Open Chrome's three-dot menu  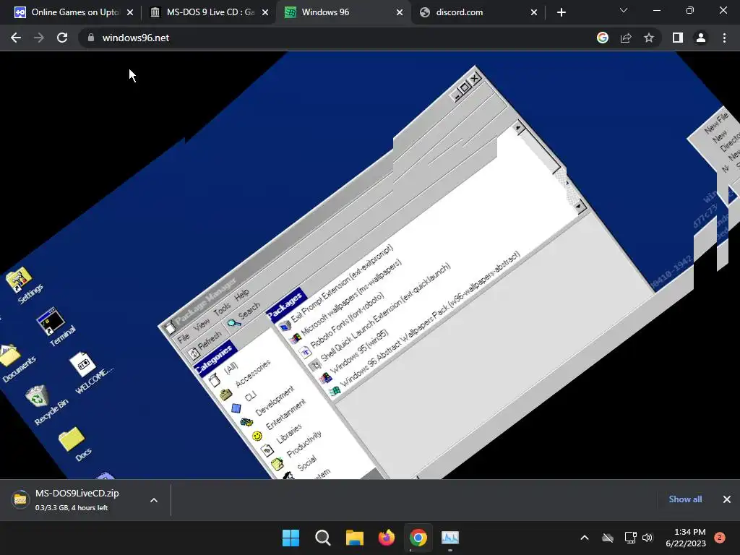(x=724, y=38)
